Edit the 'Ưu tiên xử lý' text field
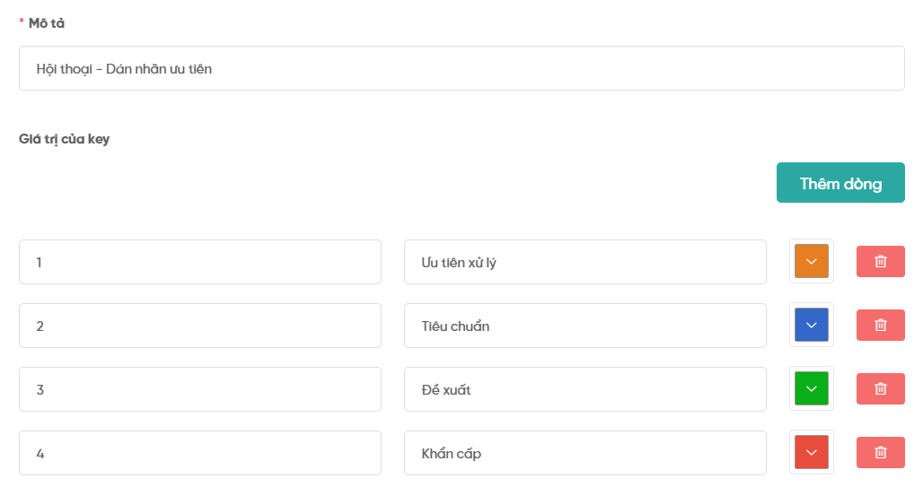This screenshot has height=496, width=923. [585, 262]
